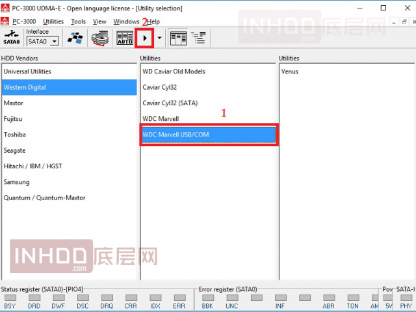Choose WD Caviar Old Models utility
This screenshot has height=312, width=416.
pos(208,71)
